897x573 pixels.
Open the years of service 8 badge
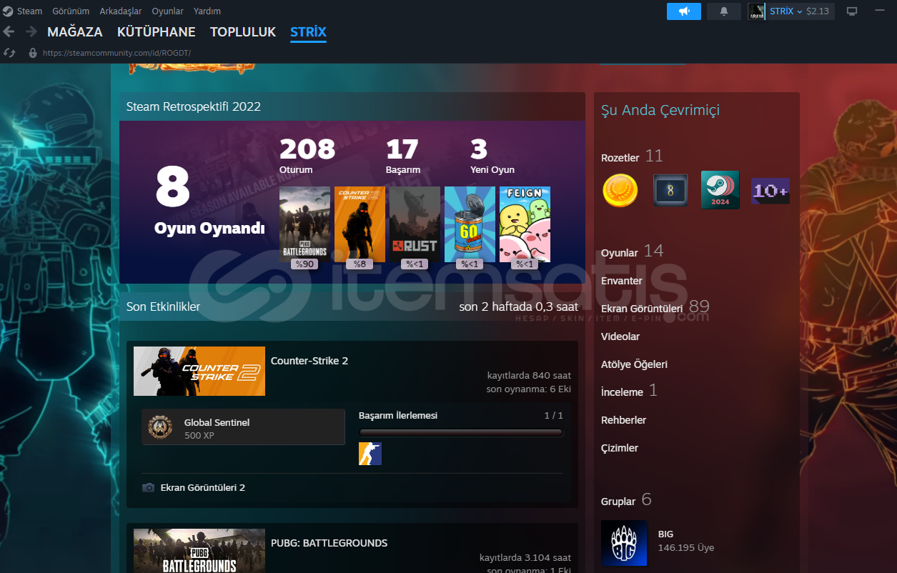point(670,191)
